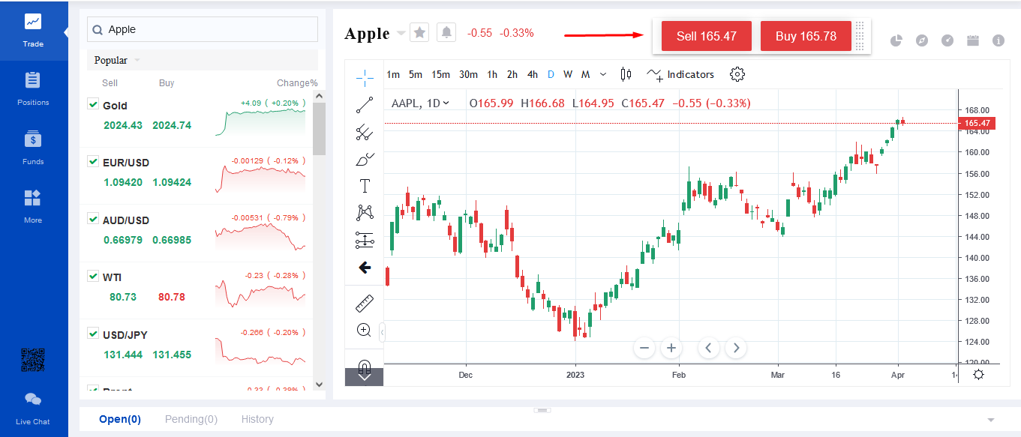The image size is (1021, 437).
Task: Pick the ruler measure tool
Action: tap(365, 304)
